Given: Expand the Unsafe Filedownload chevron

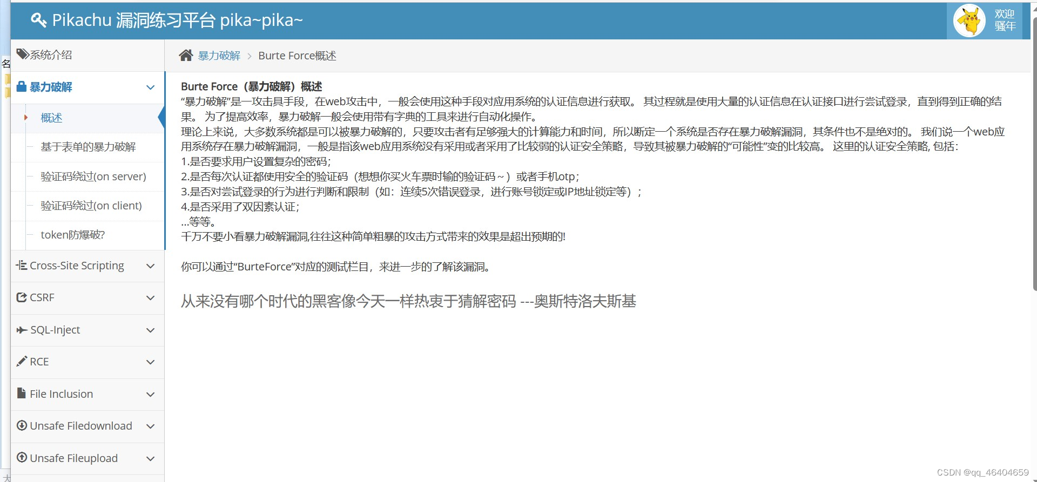Looking at the screenshot, I should [151, 426].
